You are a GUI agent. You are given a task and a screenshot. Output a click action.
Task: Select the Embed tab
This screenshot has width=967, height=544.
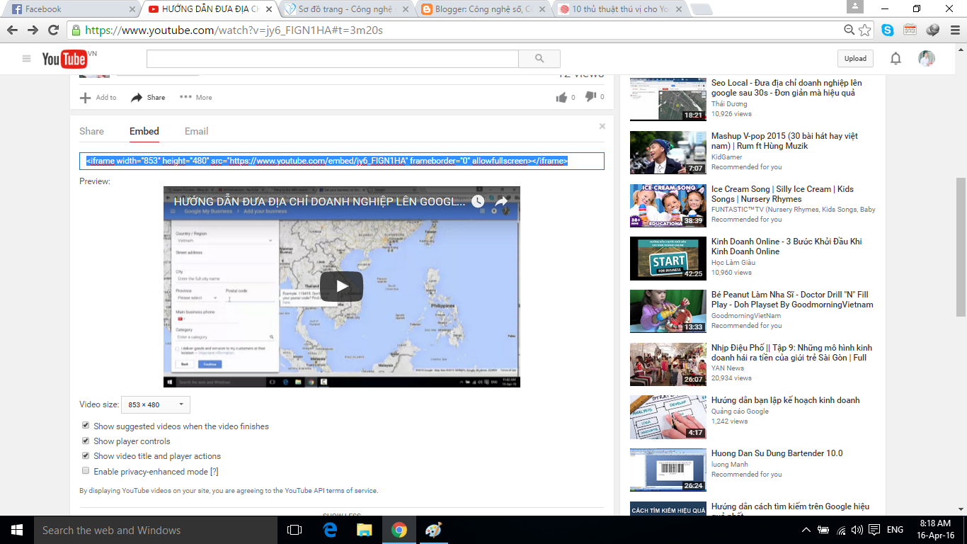click(144, 131)
